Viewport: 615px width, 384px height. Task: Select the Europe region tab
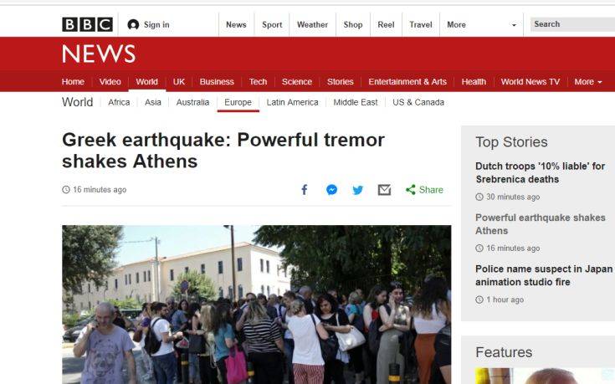coord(238,102)
